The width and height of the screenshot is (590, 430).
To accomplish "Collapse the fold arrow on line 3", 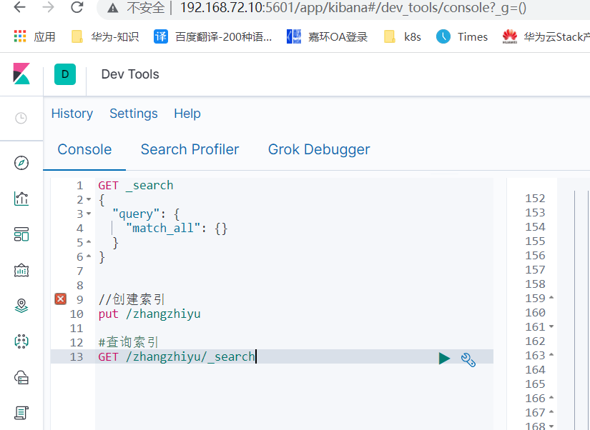I will 89,214.
